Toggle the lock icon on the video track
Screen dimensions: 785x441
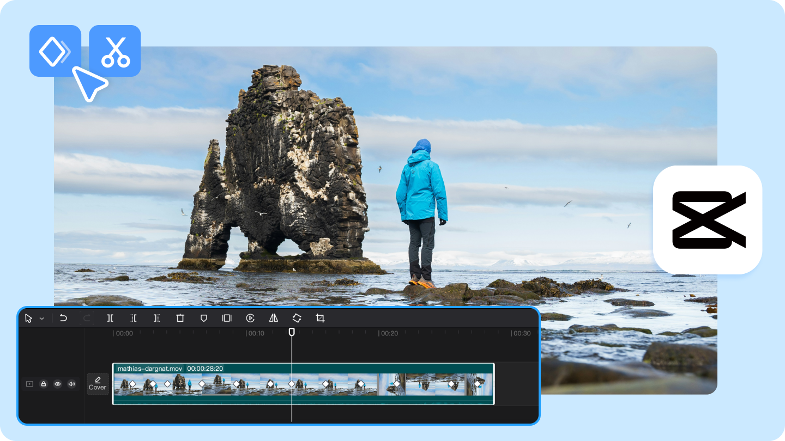click(x=43, y=384)
